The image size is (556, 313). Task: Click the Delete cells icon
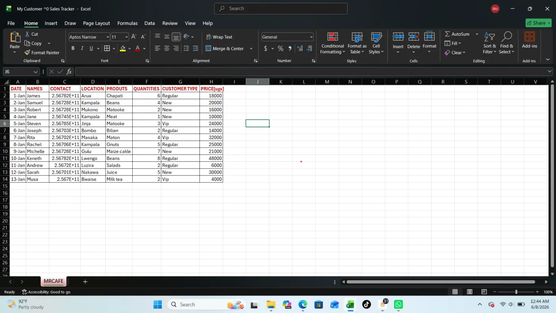pos(414,37)
